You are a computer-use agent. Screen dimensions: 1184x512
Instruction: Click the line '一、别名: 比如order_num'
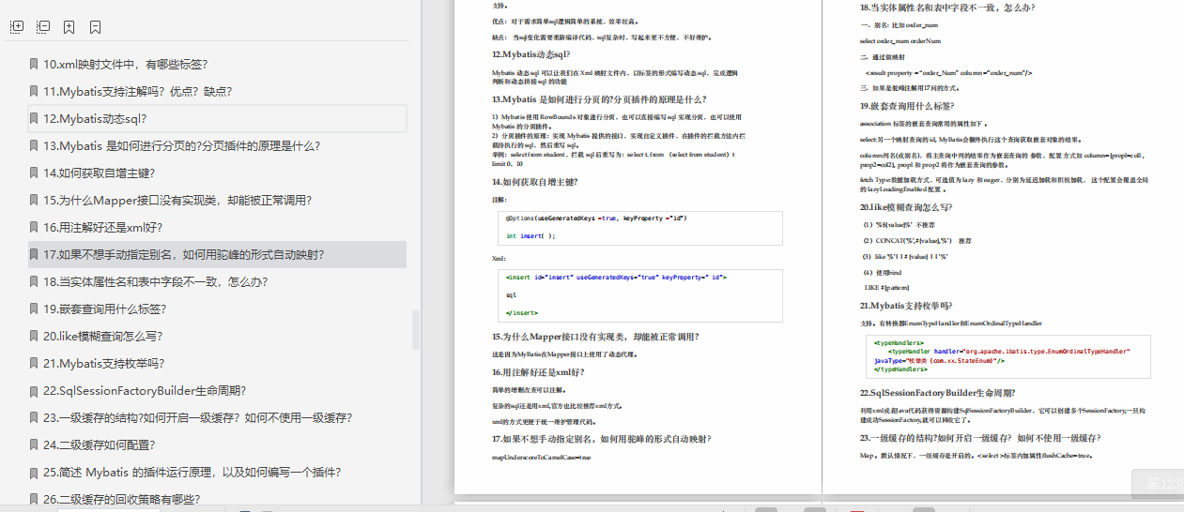pyautogui.click(x=899, y=25)
